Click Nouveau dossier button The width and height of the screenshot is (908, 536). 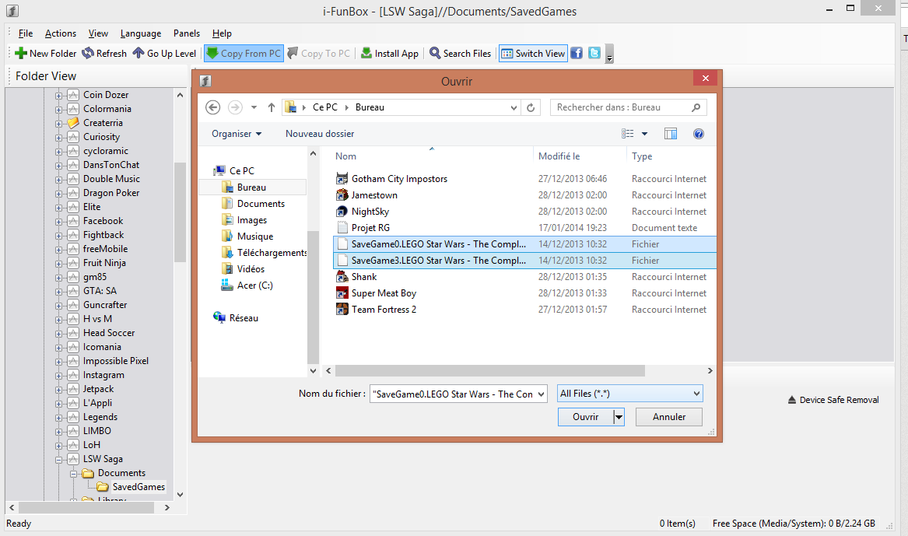pos(320,134)
